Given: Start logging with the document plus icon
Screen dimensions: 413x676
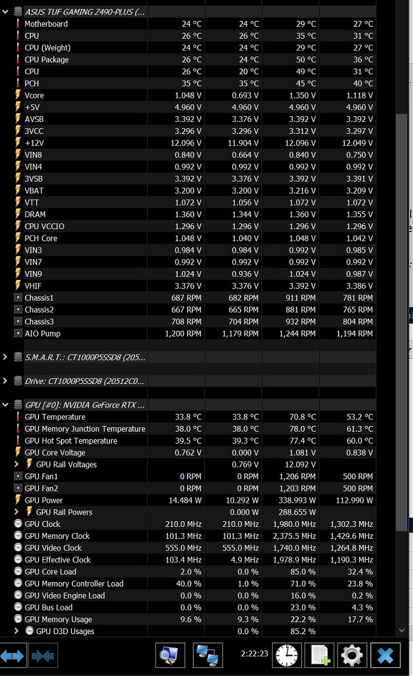Looking at the screenshot, I should point(319,655).
